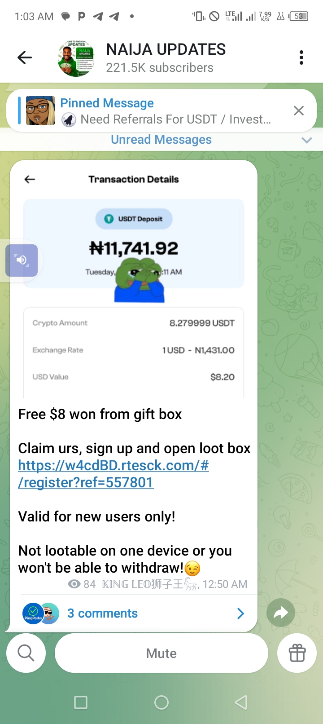Screen dimensions: 323x724
Task: Toggle the floating sound speaker button
Action: (x=22, y=260)
